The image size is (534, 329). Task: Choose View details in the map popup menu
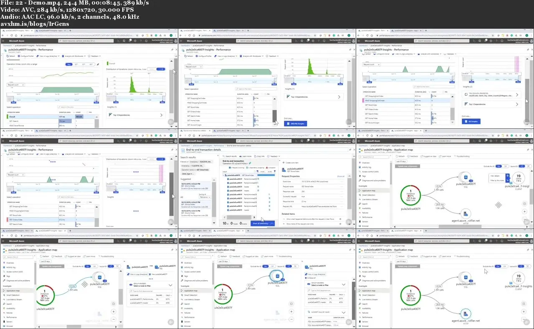click(x=495, y=176)
